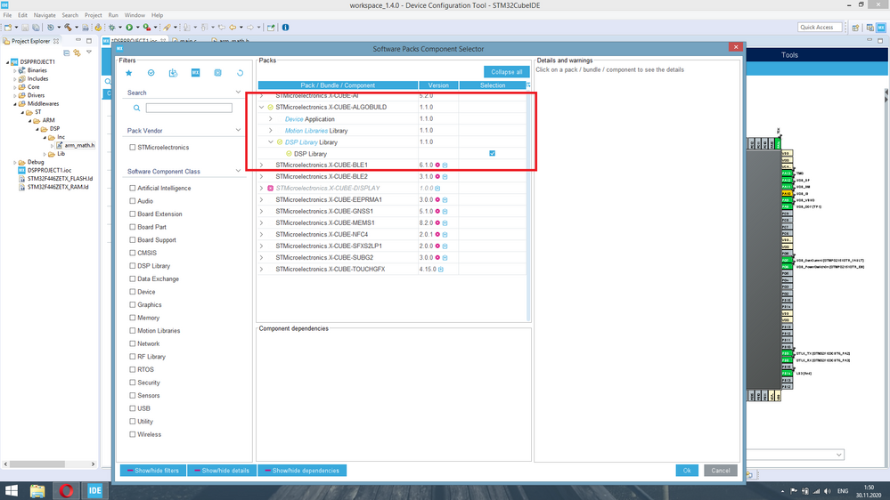The image size is (890, 500).
Task: Check the Sensors filter checkbox
Action: [132, 396]
